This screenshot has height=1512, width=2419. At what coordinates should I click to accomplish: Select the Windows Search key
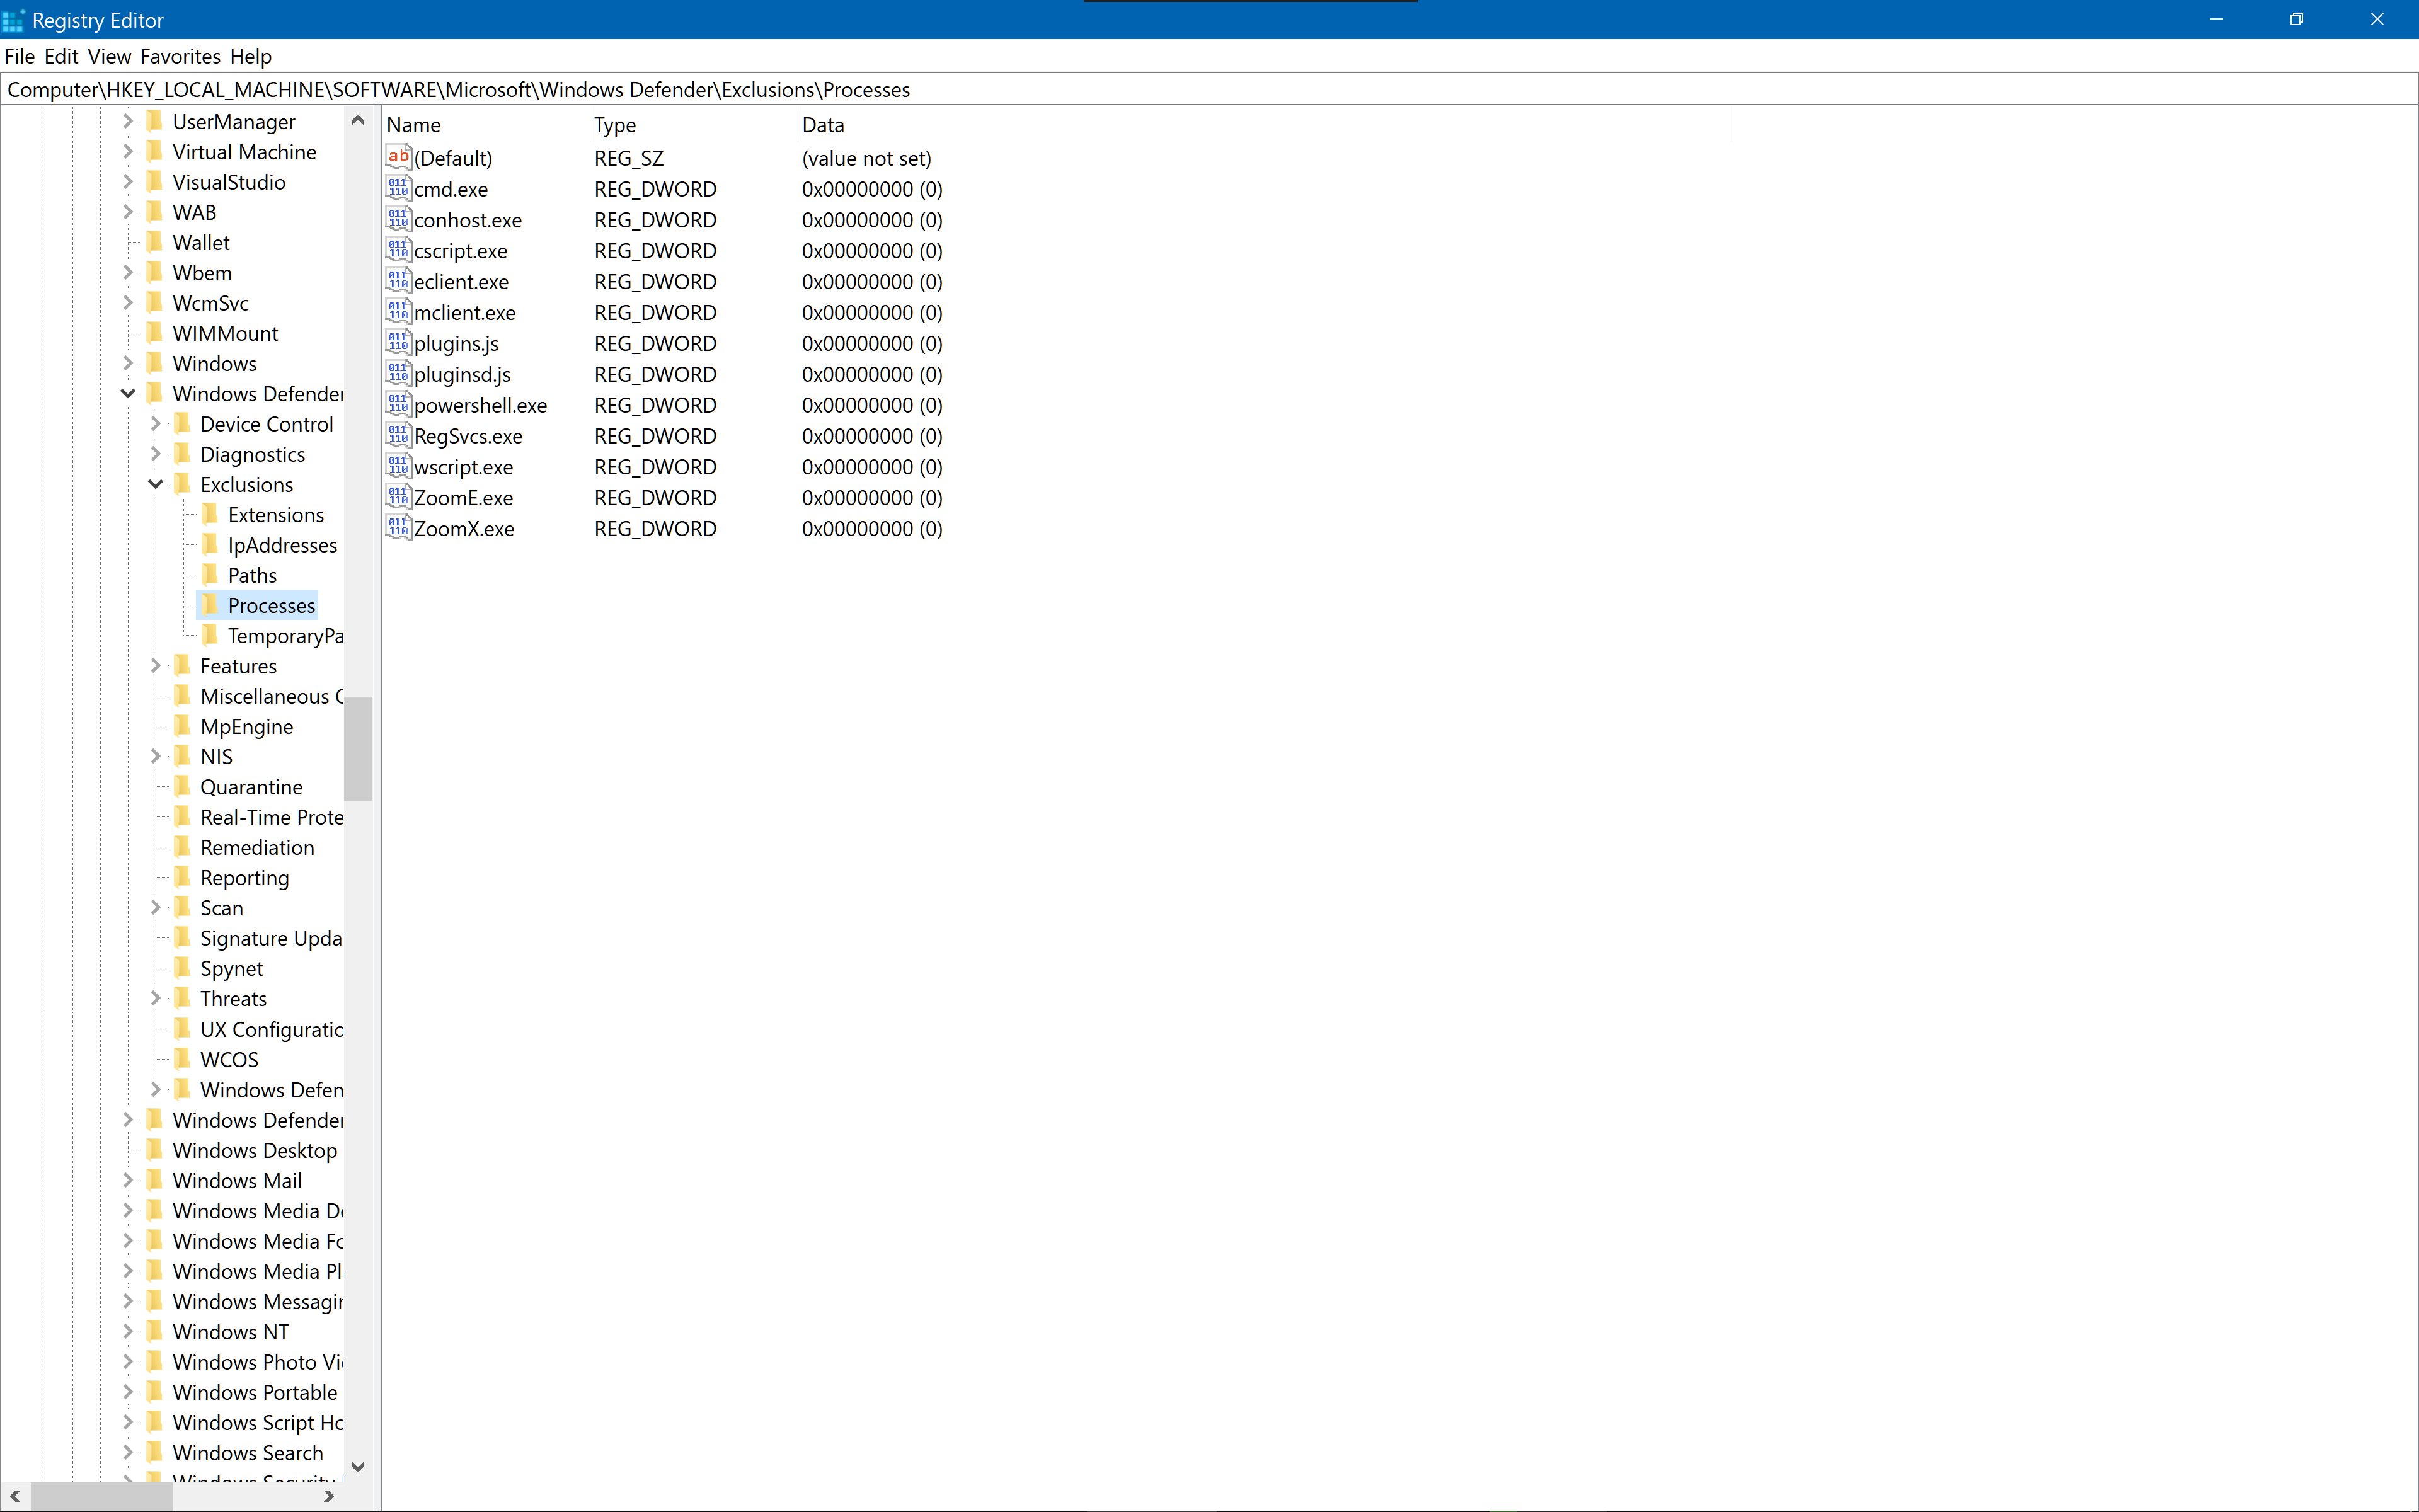pyautogui.click(x=247, y=1452)
